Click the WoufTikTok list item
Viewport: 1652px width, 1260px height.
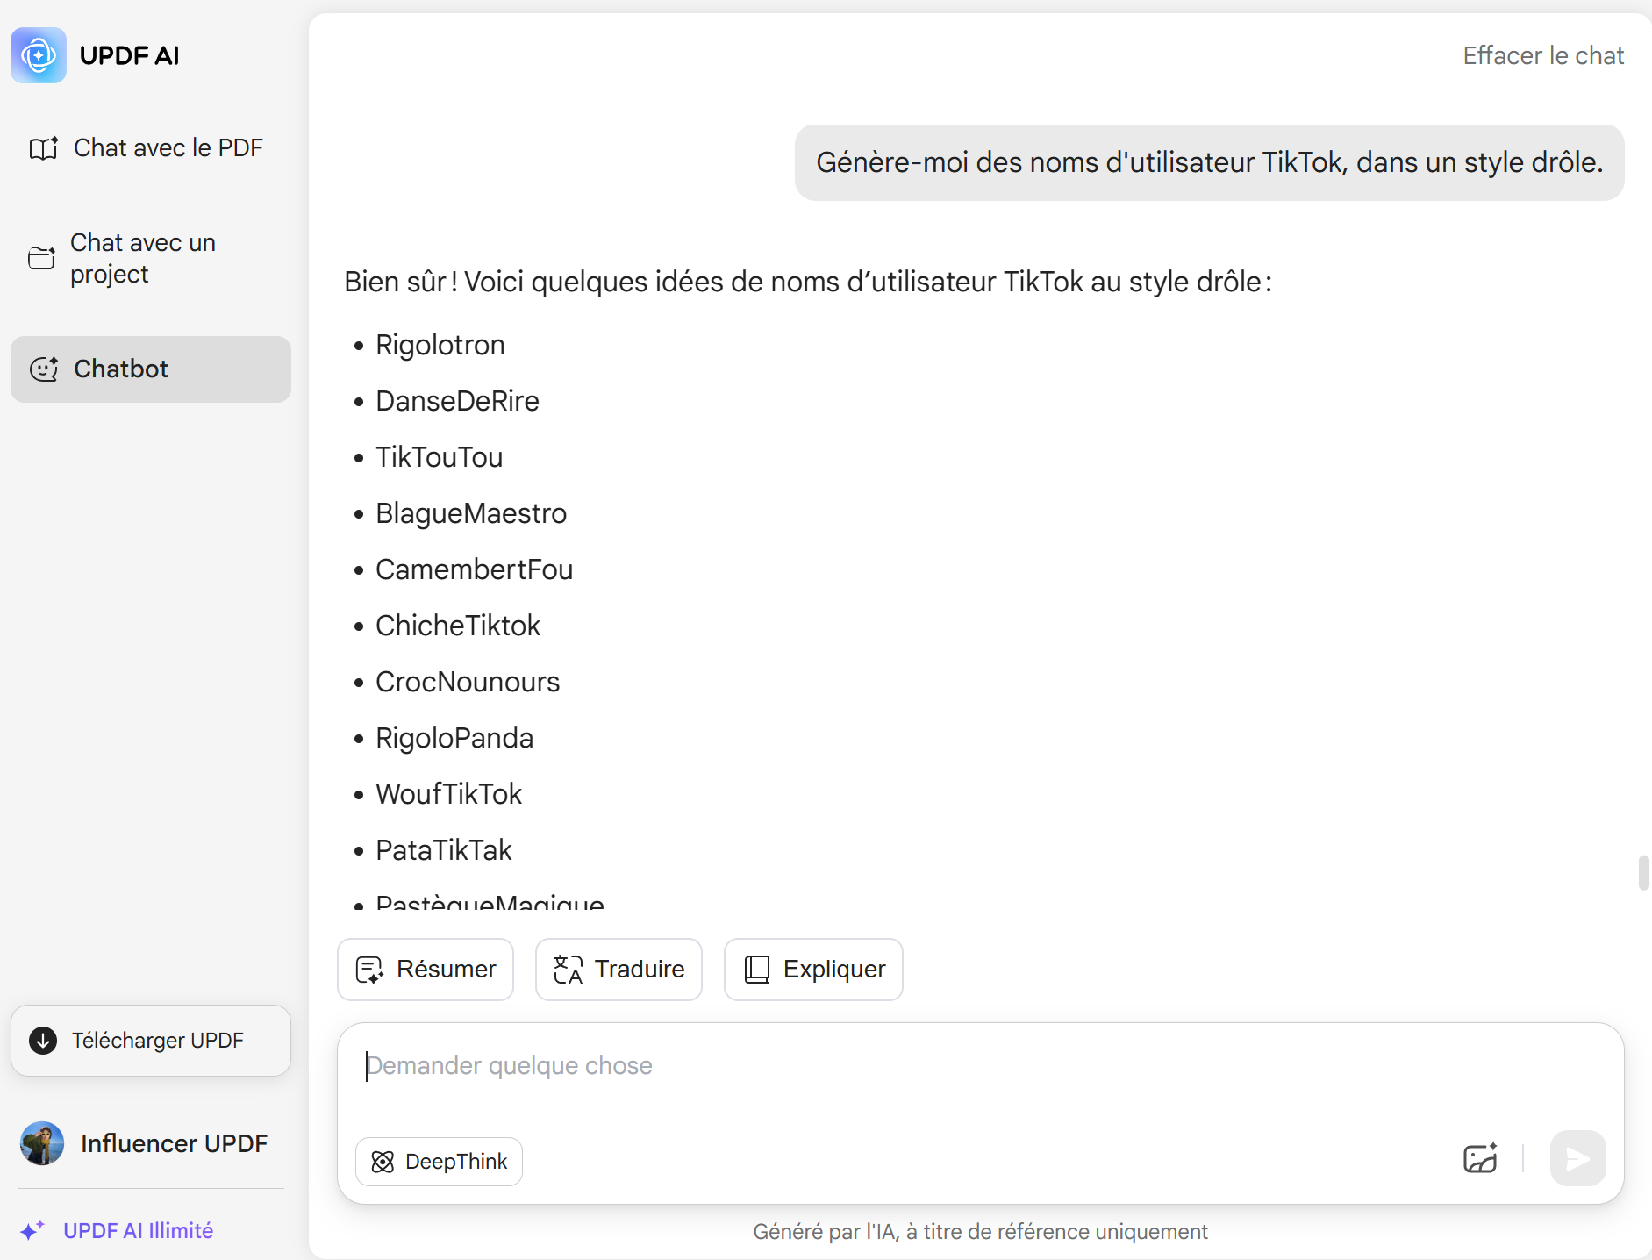448,794
